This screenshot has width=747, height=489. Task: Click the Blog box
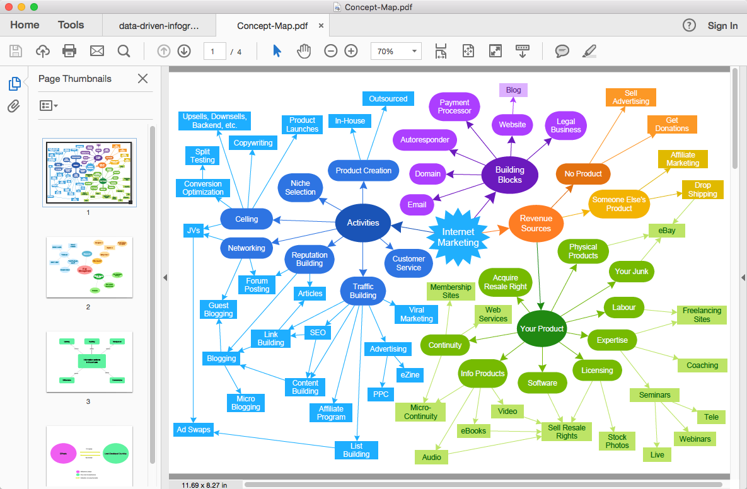tap(514, 90)
